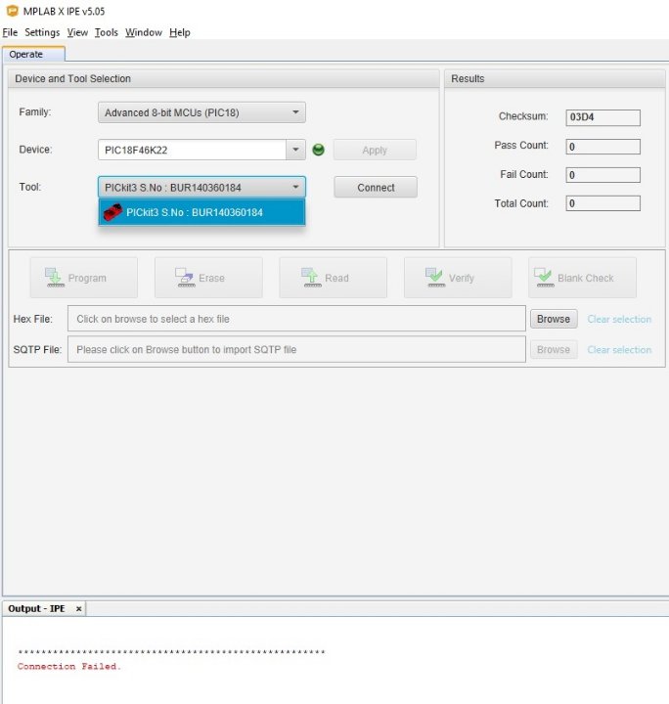
Task: Click the Connect button
Action: (376, 187)
